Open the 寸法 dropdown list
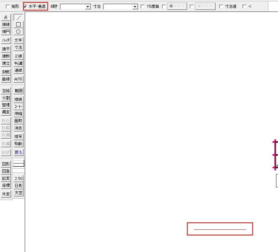The width and height of the screenshot is (278, 252). 135,7
